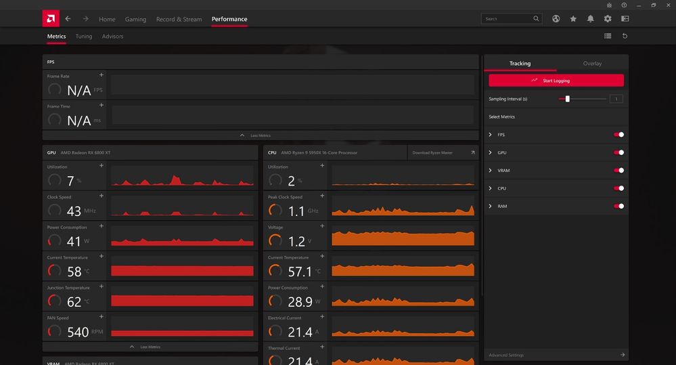The height and width of the screenshot is (365, 676).
Task: Toggle RAM metric tracking switch
Action: click(x=618, y=207)
